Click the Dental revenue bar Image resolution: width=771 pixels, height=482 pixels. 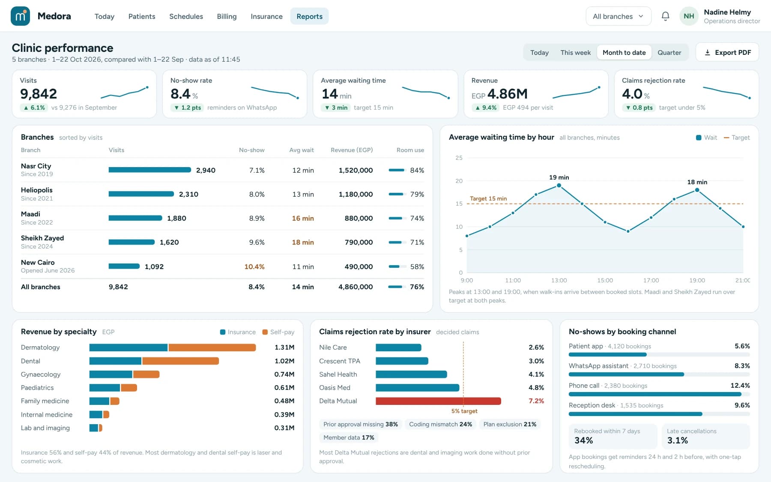click(x=154, y=361)
